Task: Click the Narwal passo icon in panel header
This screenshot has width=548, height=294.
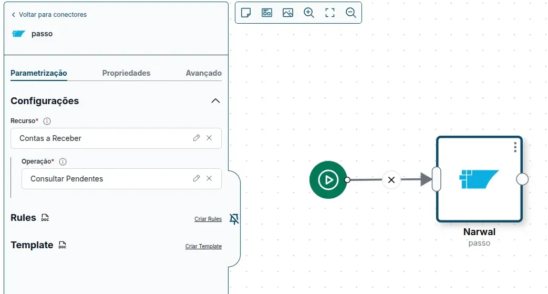Action: [18, 34]
